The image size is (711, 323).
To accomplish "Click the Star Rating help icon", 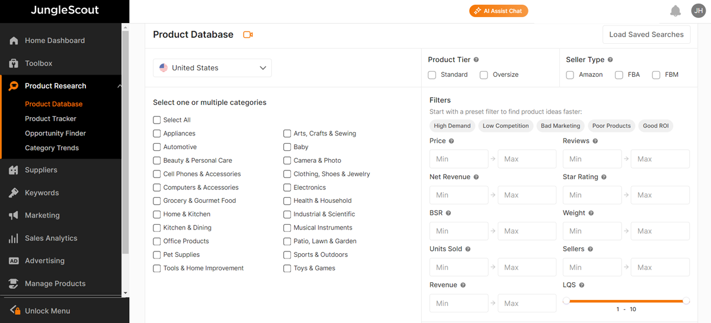I will click(x=604, y=177).
